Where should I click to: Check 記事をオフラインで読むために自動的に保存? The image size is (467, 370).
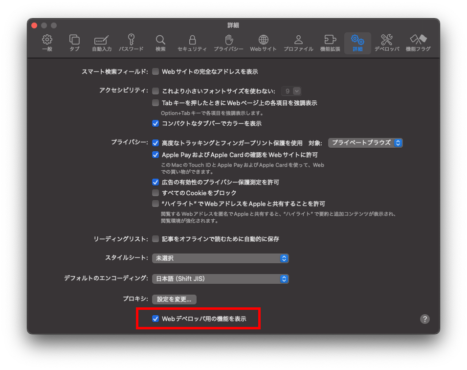[x=156, y=239]
